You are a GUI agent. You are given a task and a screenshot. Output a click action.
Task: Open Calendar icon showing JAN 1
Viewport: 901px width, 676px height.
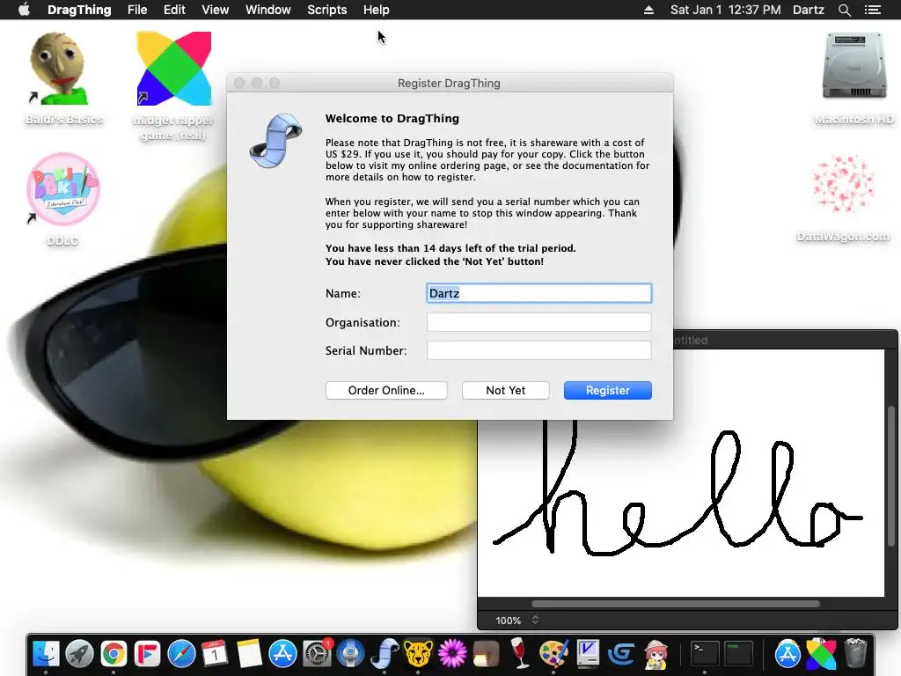[215, 654]
